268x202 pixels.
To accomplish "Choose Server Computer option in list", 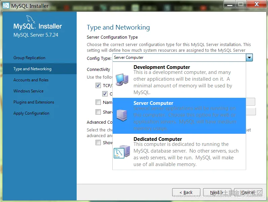I will tap(179, 116).
